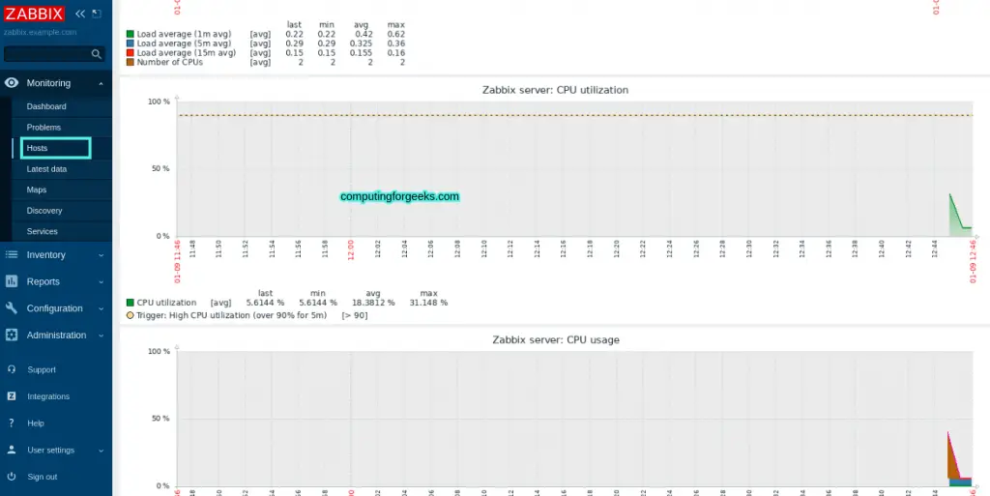Open Problems under Monitoring
The height and width of the screenshot is (496, 990).
pos(44,128)
